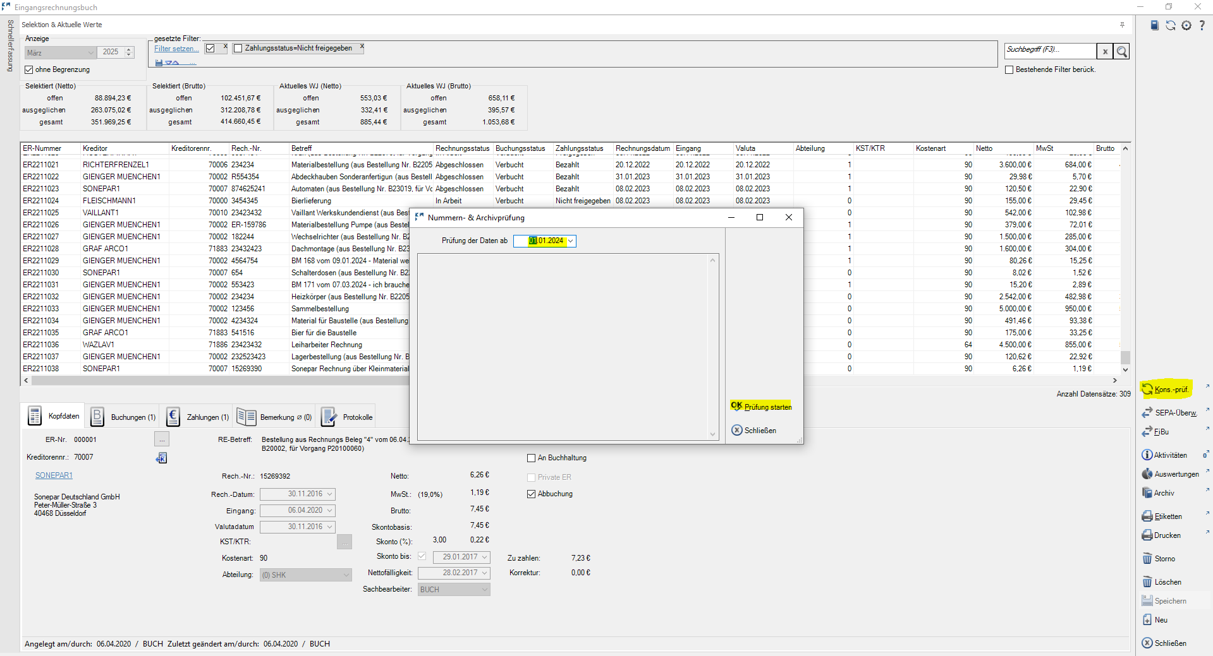Pin the Selektion & Aktuelle Werte panel
This screenshot has width=1213, height=656.
[1122, 25]
